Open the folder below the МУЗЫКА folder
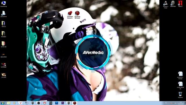The image size is (186, 105). pos(3,44)
